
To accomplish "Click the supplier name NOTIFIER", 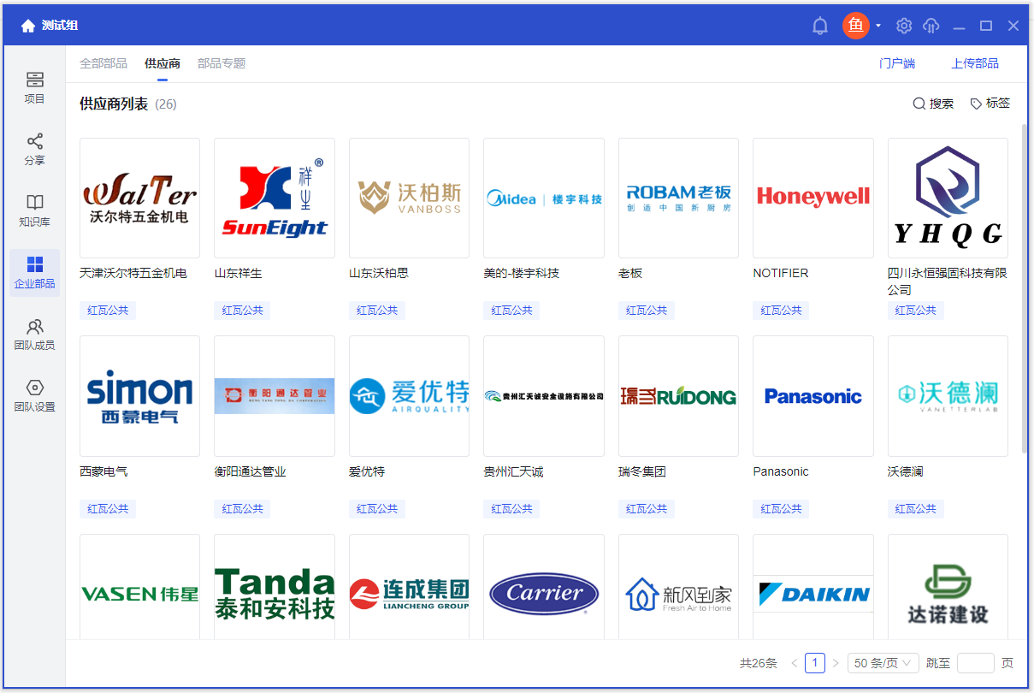I will (780, 273).
